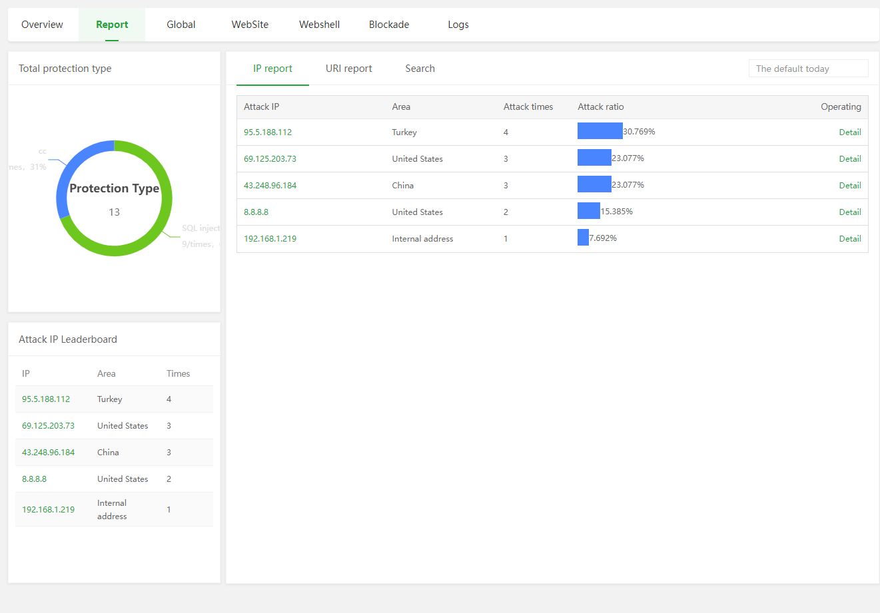Show Detail for 43.248.96.184
The image size is (880, 613).
pos(849,186)
